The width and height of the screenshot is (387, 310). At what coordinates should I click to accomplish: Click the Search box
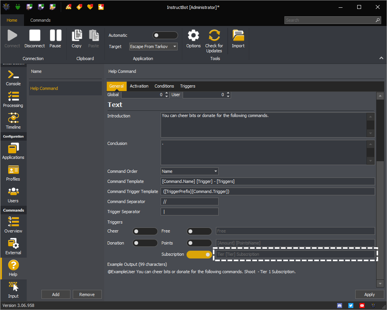[332, 20]
